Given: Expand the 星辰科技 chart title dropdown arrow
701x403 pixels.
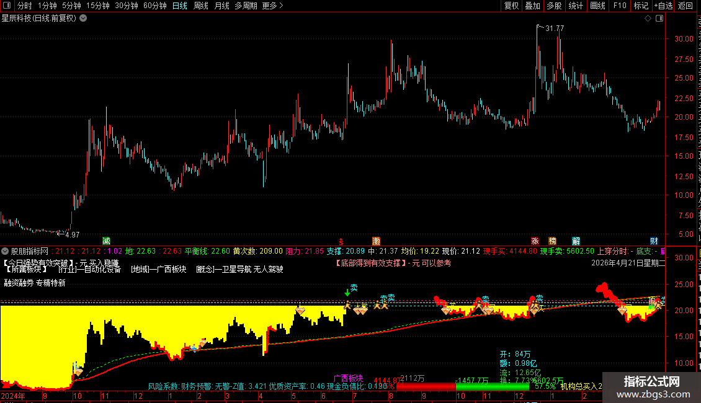Looking at the screenshot, I should click(83, 19).
